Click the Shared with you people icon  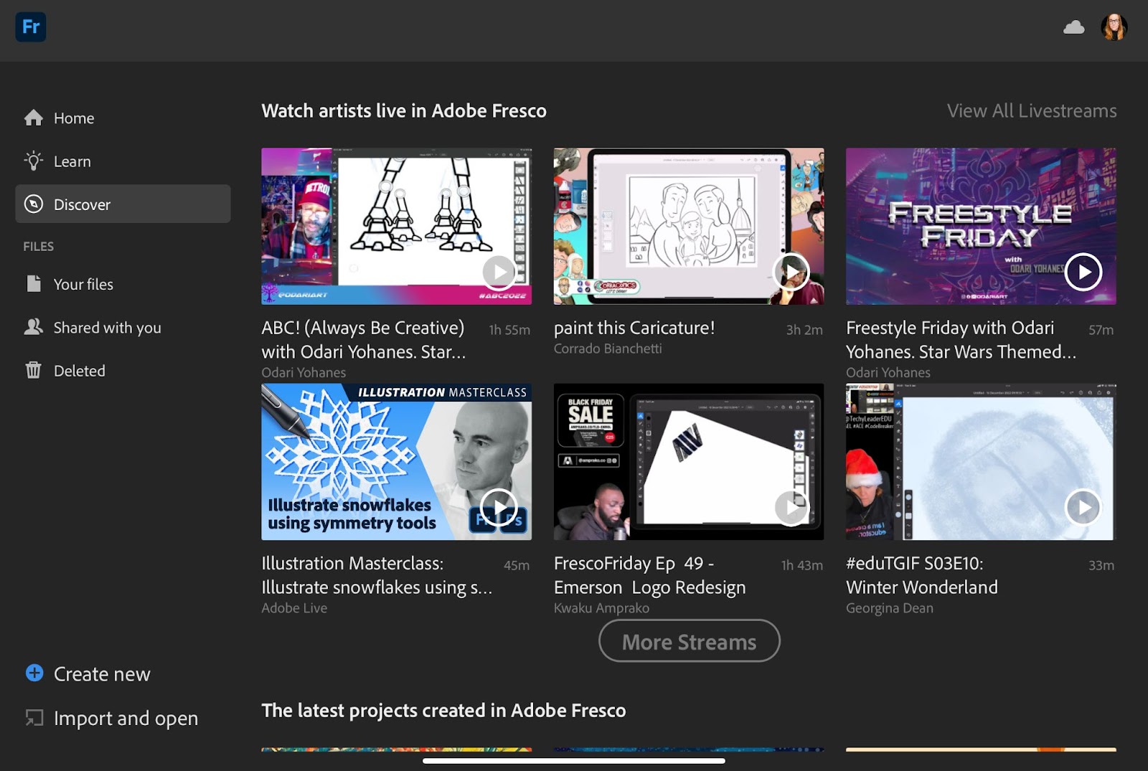point(34,327)
